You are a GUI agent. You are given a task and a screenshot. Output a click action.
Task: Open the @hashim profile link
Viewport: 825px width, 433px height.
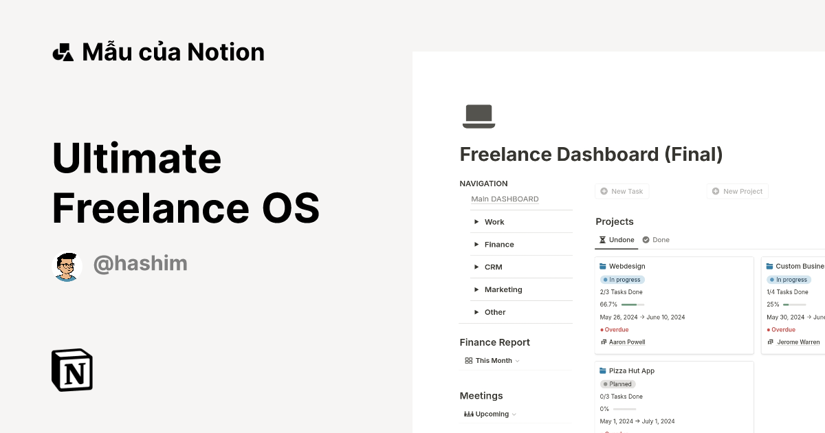pyautogui.click(x=140, y=263)
